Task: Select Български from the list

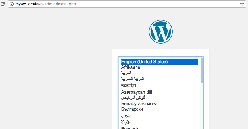Action: point(159,109)
